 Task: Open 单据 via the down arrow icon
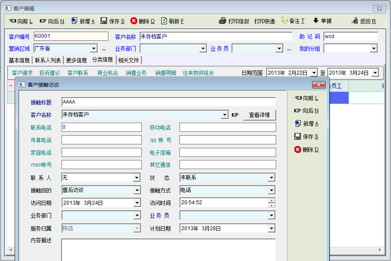point(316,20)
